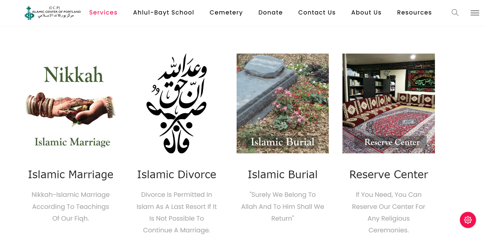Open the Islamic Marriage heading link
Image resolution: width=485 pixels, height=237 pixels.
tap(71, 174)
